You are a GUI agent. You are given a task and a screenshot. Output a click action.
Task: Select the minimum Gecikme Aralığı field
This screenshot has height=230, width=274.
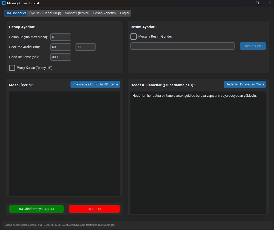[x=61, y=47]
